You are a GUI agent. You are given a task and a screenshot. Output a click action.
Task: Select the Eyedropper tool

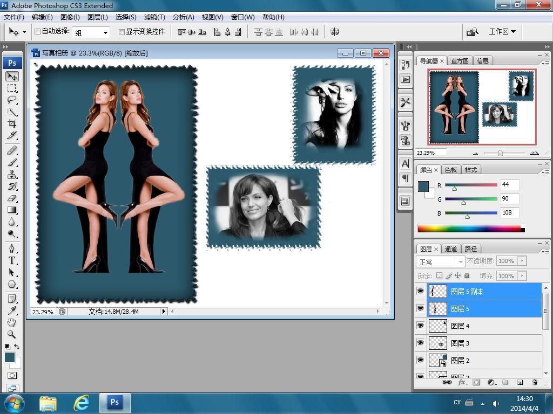pos(12,310)
